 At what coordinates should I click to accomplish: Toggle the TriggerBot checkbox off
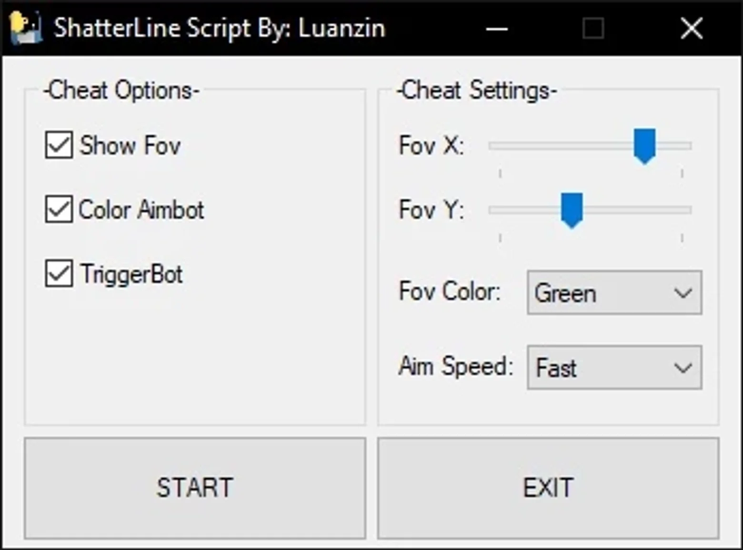coord(59,273)
